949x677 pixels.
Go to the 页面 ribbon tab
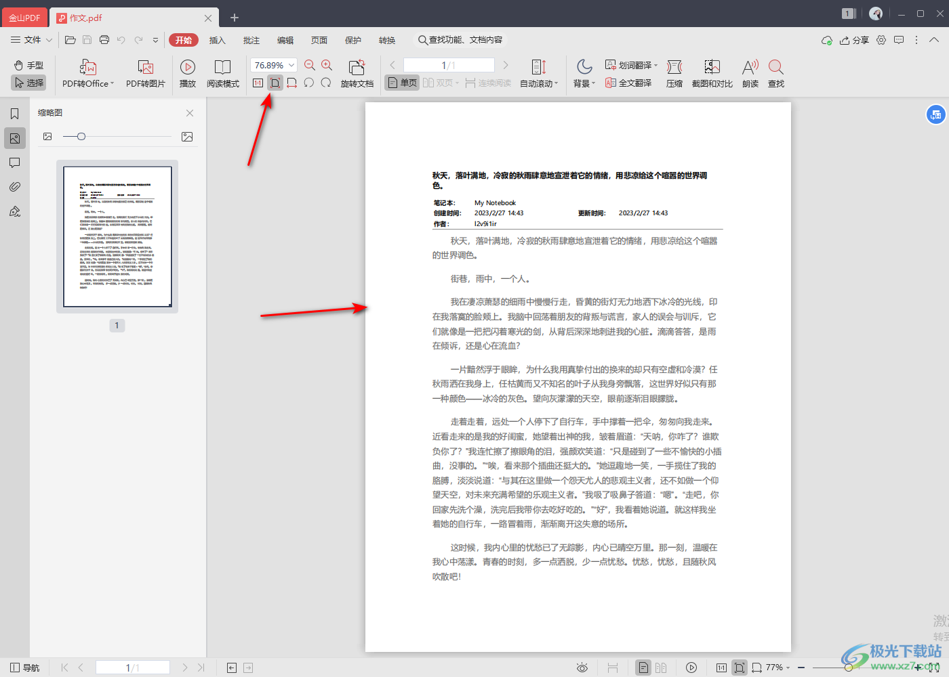click(319, 40)
